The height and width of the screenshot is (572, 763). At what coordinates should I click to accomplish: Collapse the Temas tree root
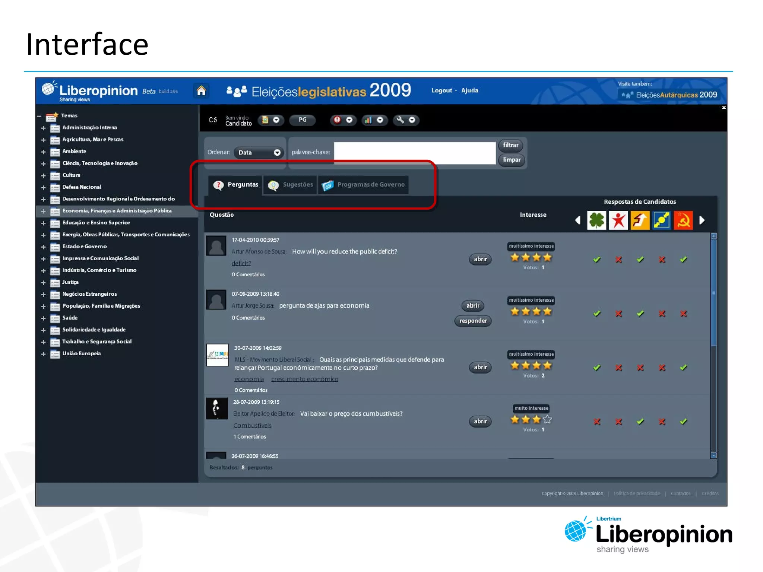[39, 116]
